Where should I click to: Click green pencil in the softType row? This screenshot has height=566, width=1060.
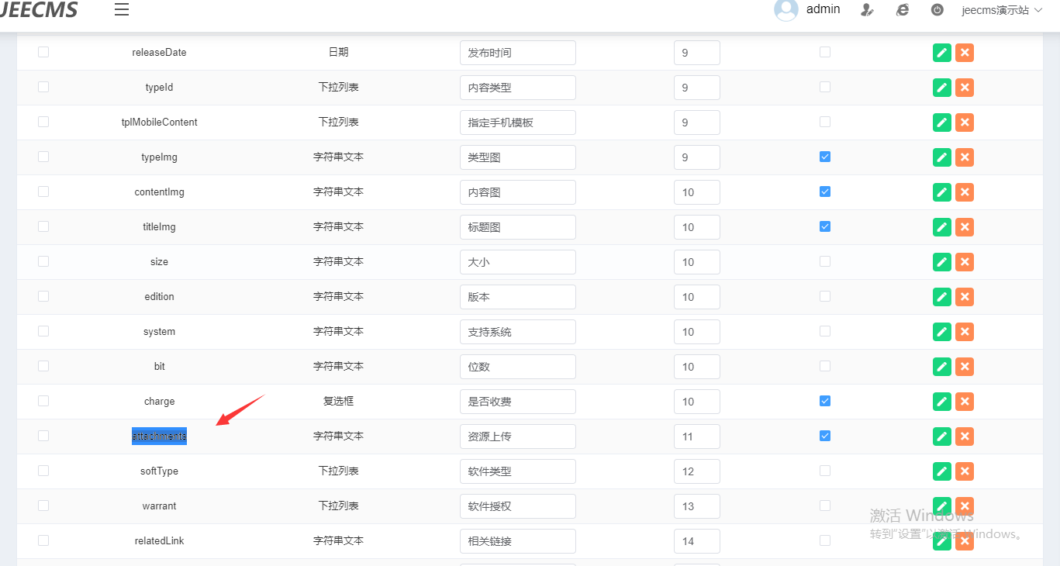pyautogui.click(x=942, y=471)
